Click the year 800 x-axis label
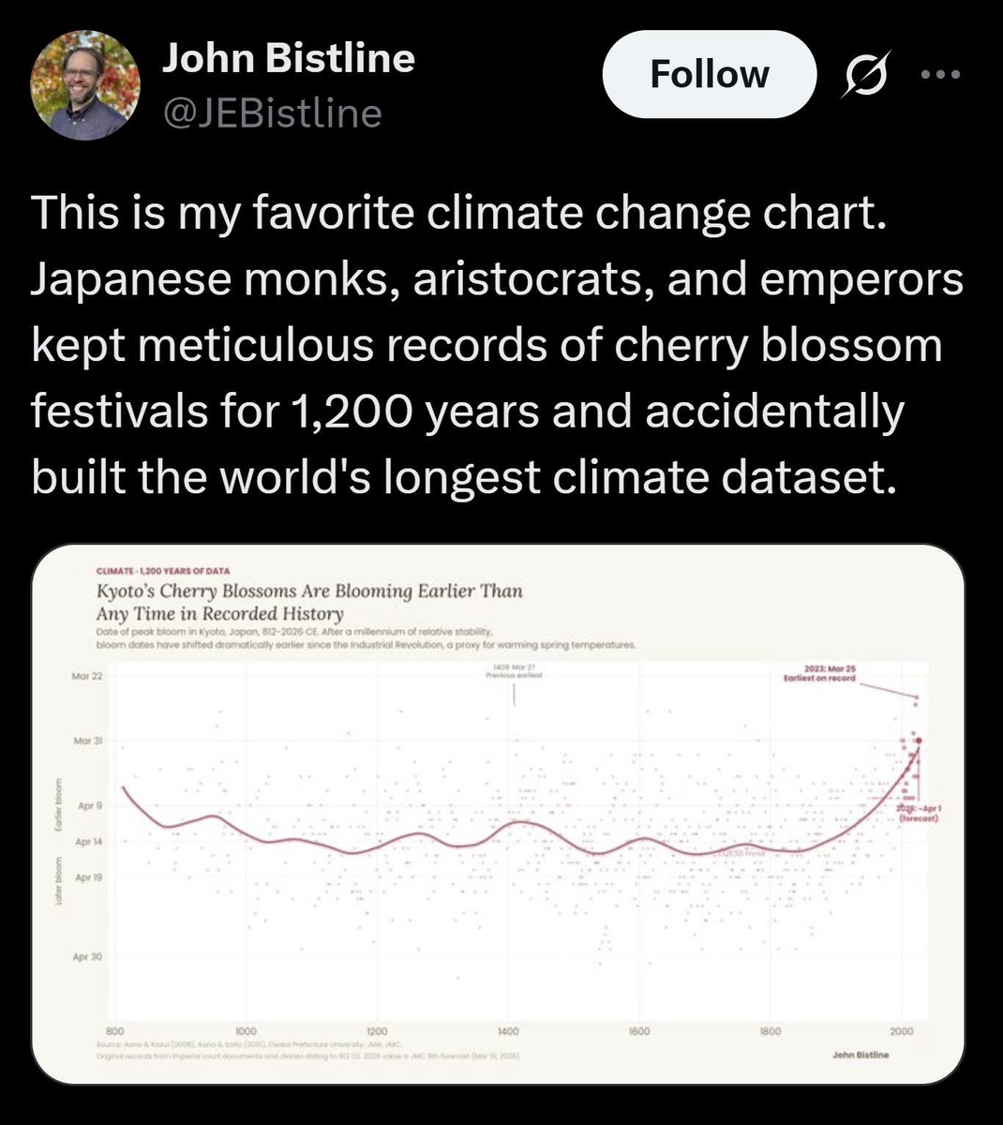This screenshot has width=1003, height=1125. click(x=115, y=1030)
